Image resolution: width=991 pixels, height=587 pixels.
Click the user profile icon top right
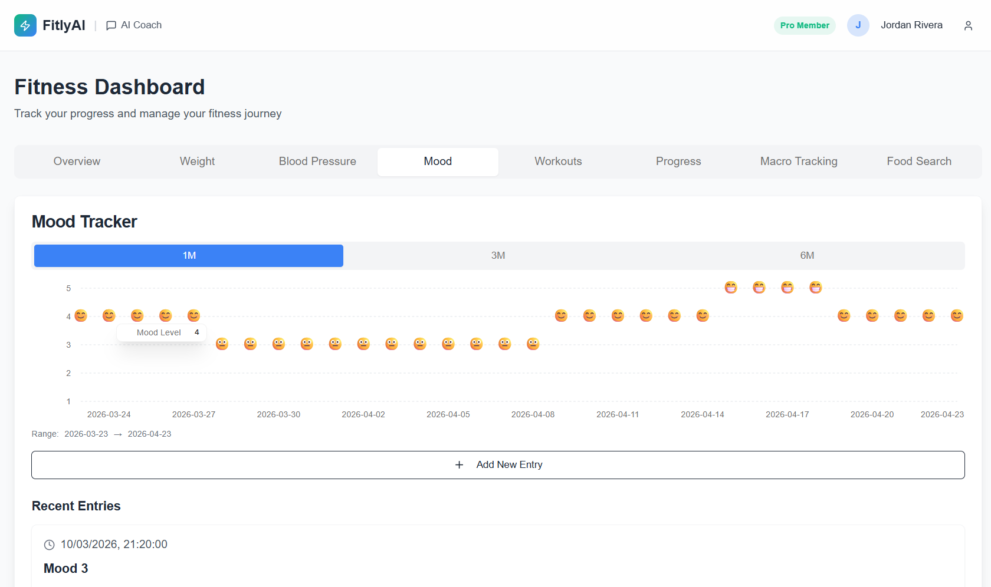[x=968, y=25]
